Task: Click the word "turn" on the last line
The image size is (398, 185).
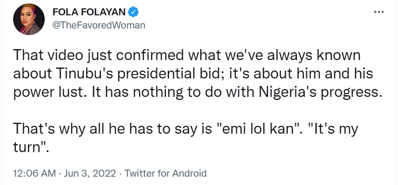Action: point(28,148)
